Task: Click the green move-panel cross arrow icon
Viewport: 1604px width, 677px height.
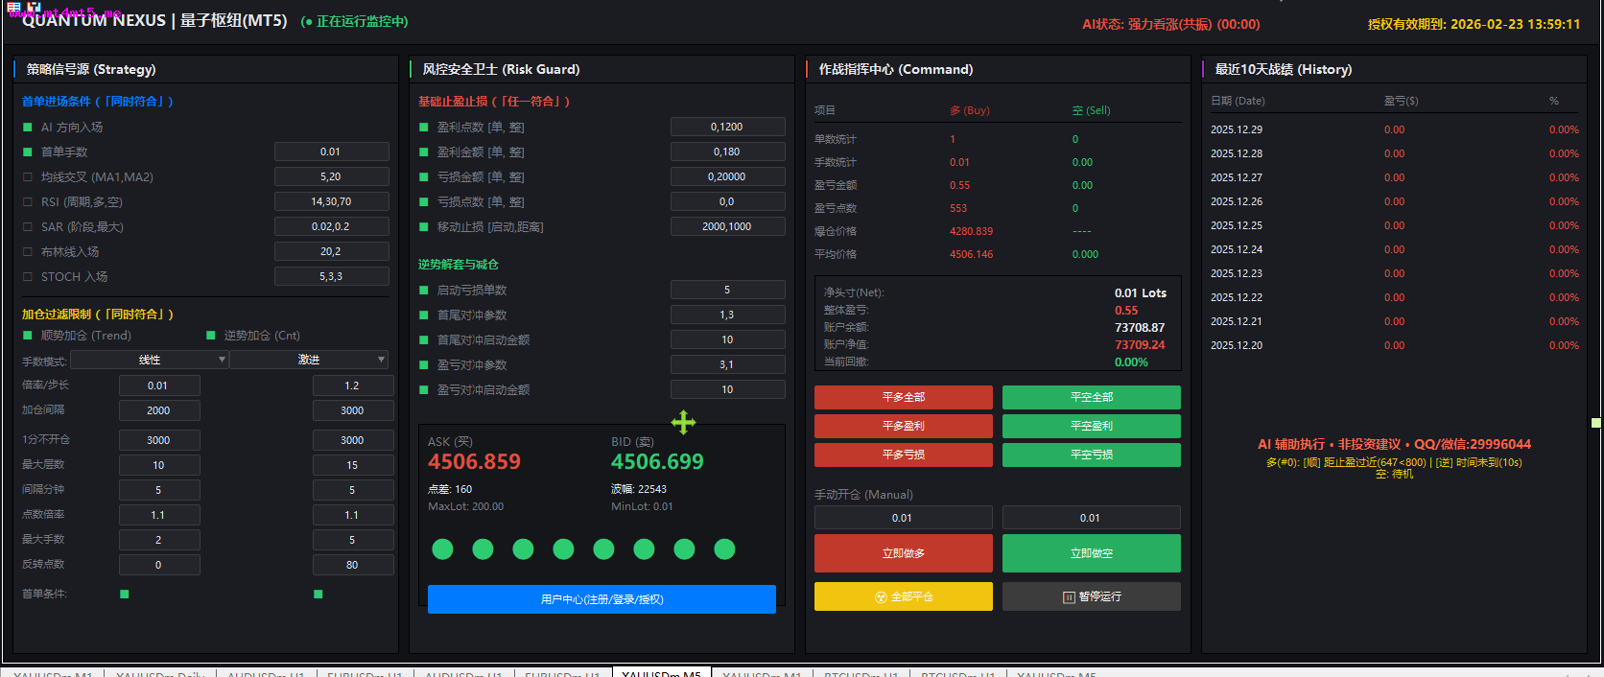Action: [683, 422]
